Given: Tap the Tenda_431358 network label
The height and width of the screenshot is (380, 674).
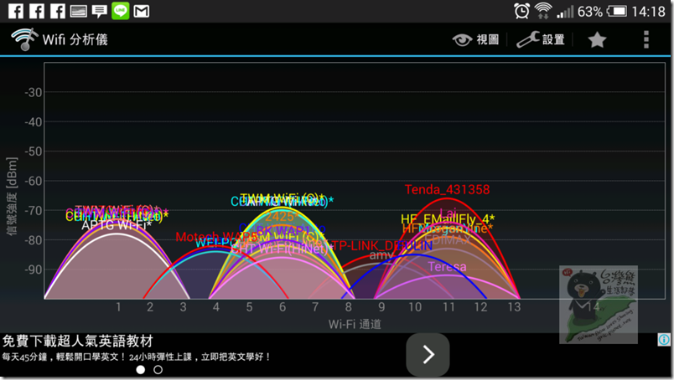Looking at the screenshot, I should point(447,189).
